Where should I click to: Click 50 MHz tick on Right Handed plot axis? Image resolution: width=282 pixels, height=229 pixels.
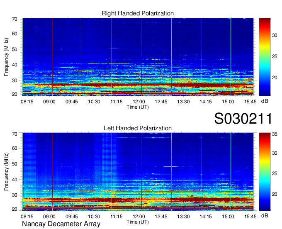(15, 49)
